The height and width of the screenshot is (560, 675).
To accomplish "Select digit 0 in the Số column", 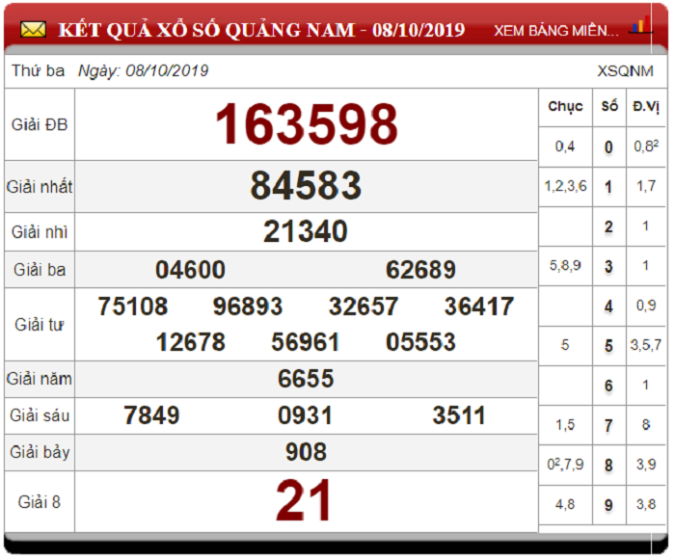I will click(608, 147).
